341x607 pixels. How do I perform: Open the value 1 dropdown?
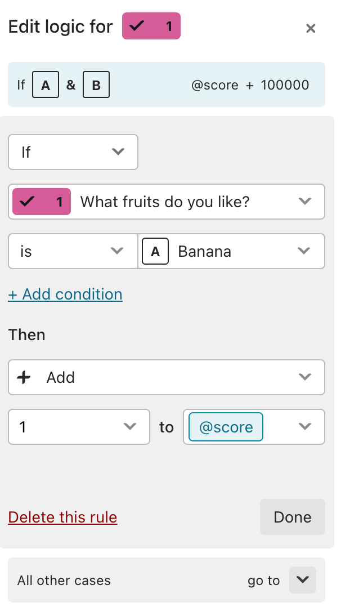pyautogui.click(x=79, y=427)
